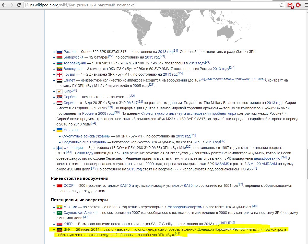Open the Донецкой Народной Республики link
308x244 pixels.
[x=224, y=229]
